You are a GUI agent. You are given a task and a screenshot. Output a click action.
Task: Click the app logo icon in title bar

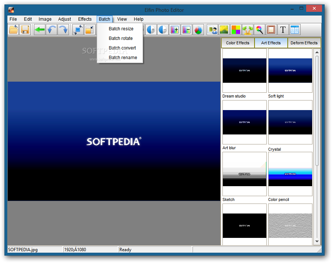tap(11, 10)
